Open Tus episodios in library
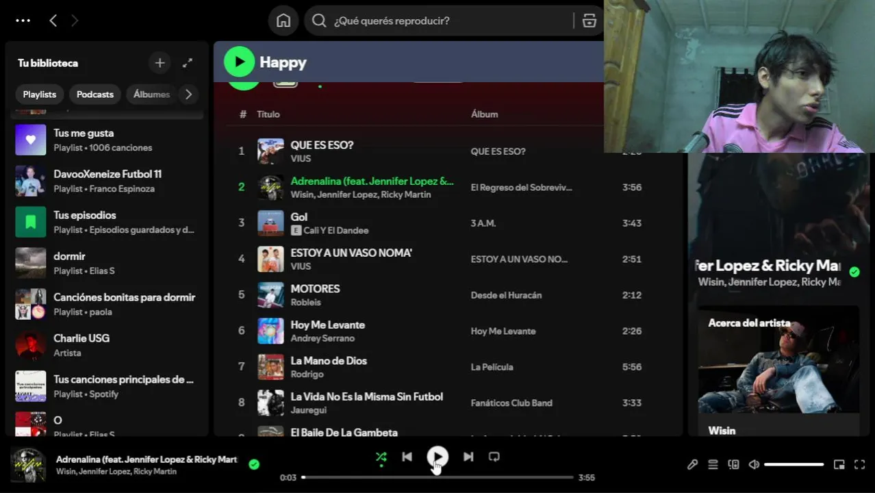 (x=107, y=222)
